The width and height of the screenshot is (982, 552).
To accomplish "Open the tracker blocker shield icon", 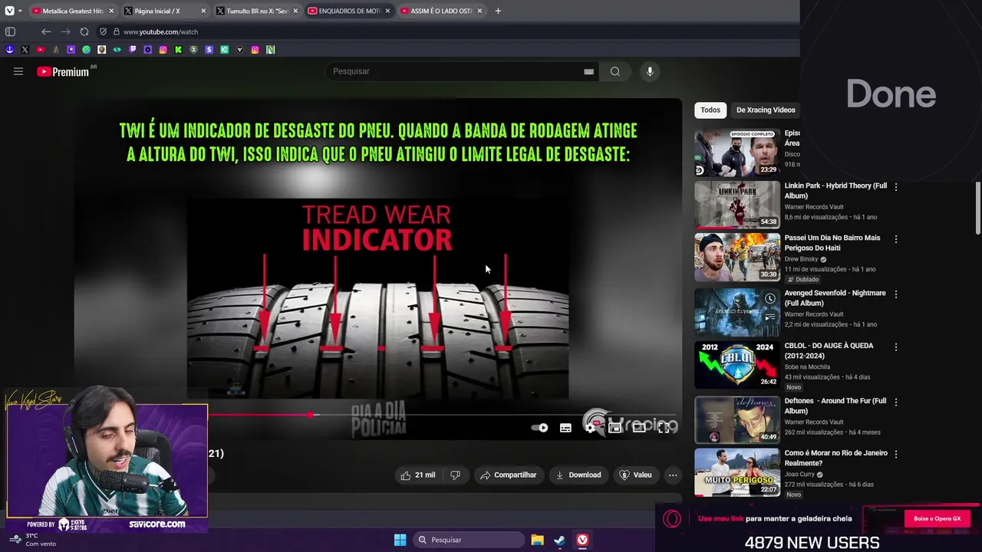I will point(104,31).
